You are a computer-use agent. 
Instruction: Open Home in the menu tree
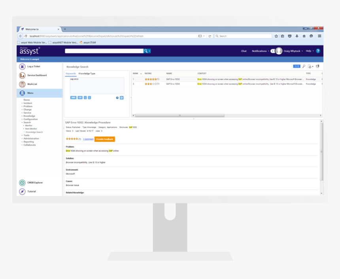26,100
